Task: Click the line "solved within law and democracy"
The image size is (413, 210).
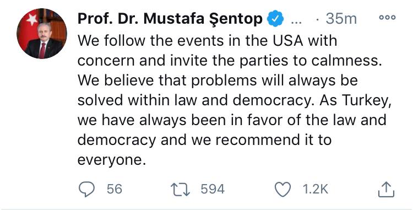Action: (194, 101)
